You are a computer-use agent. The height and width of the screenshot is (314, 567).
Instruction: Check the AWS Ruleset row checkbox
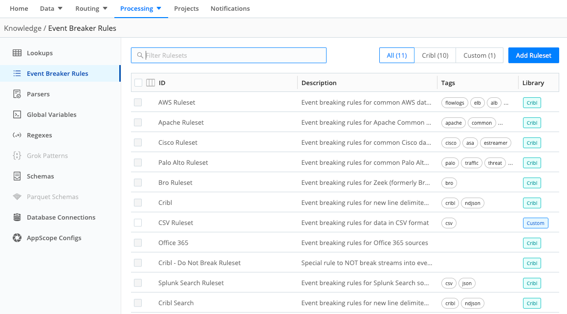138,102
